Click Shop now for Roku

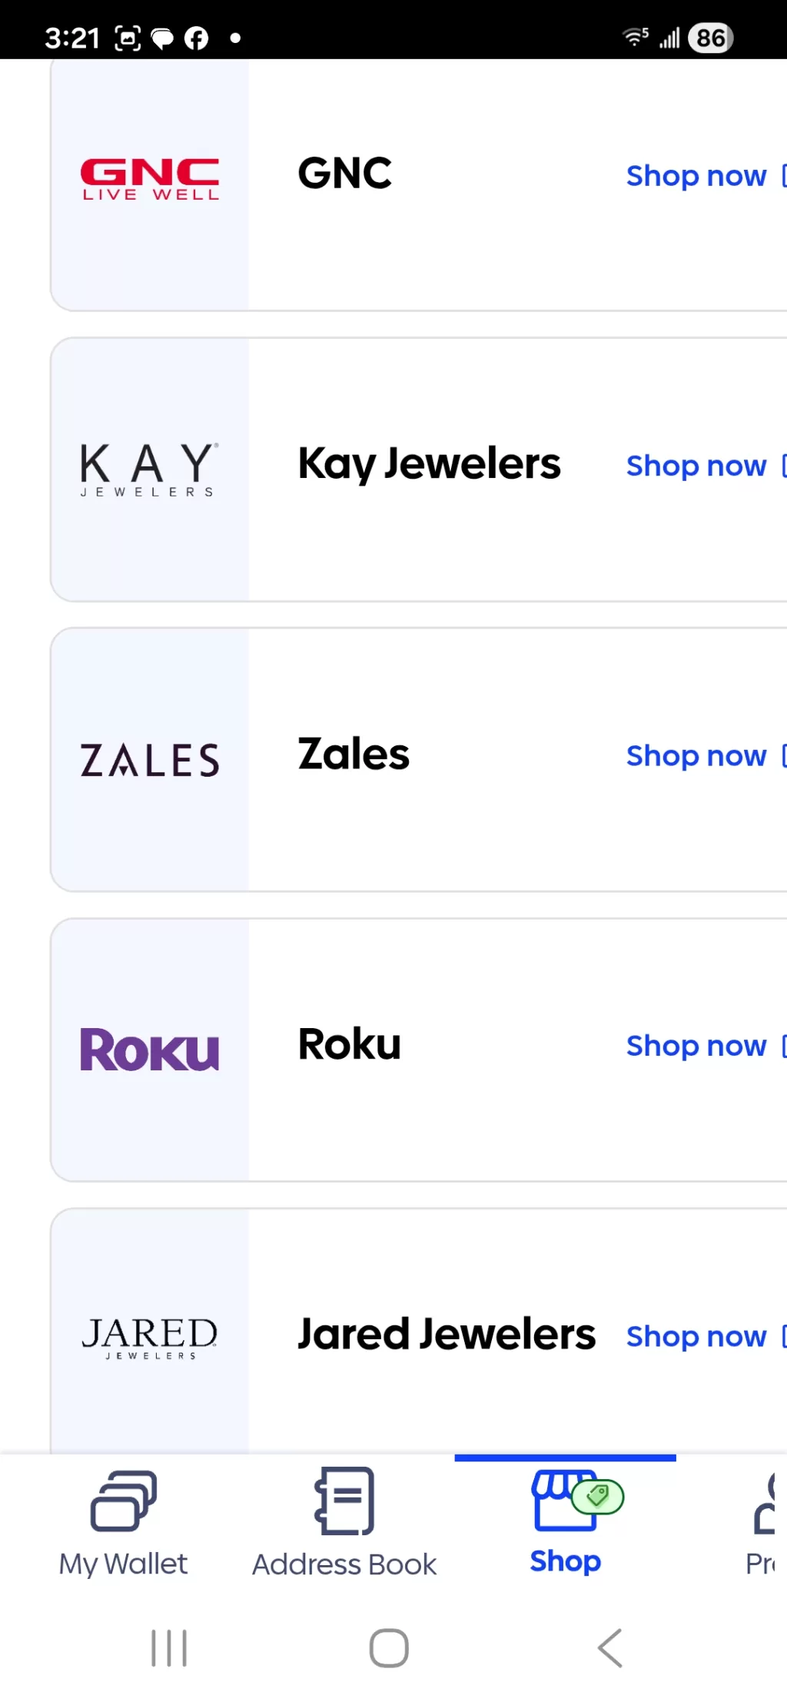(696, 1046)
